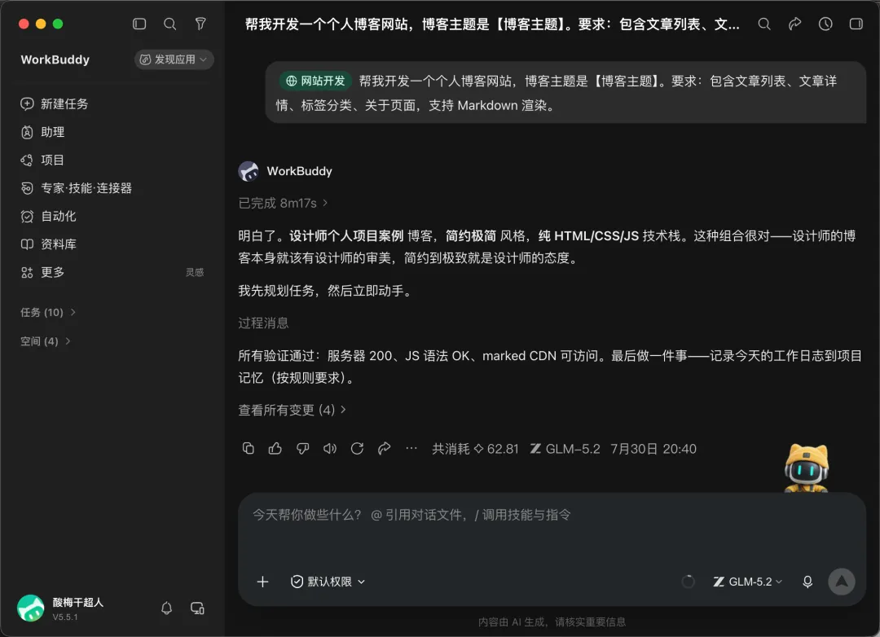Click the context usage ring indicator

(688, 582)
